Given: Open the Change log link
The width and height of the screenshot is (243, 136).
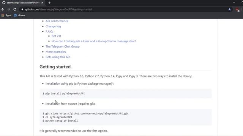Looking at the screenshot, I should coord(53,26).
